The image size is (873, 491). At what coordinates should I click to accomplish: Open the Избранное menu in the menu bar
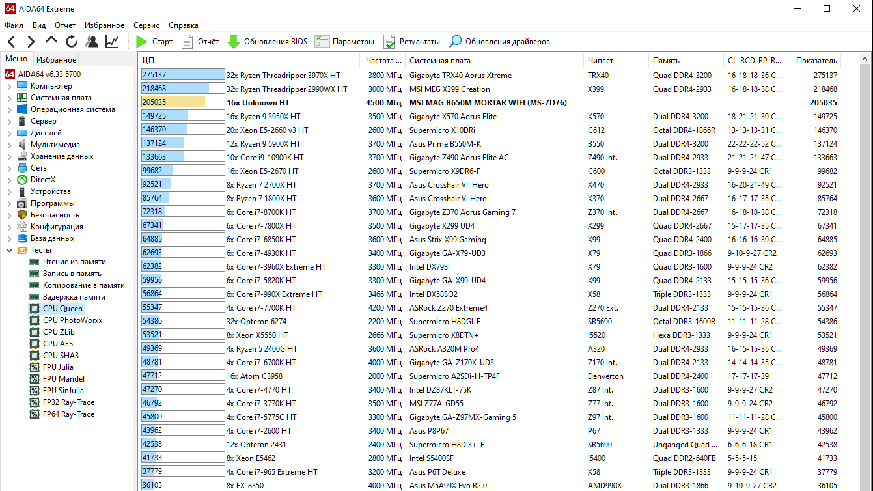coord(104,25)
